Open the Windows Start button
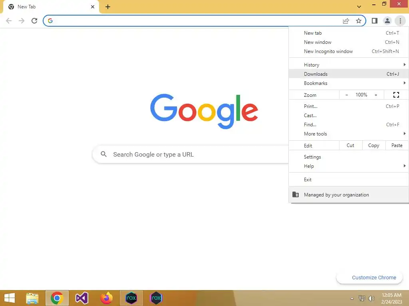Viewport: 409px width, 306px height. click(10, 298)
